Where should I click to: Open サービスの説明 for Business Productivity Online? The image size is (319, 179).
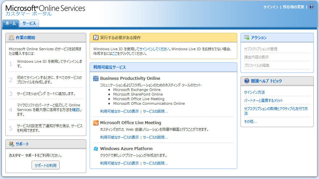pyautogui.click(x=156, y=111)
